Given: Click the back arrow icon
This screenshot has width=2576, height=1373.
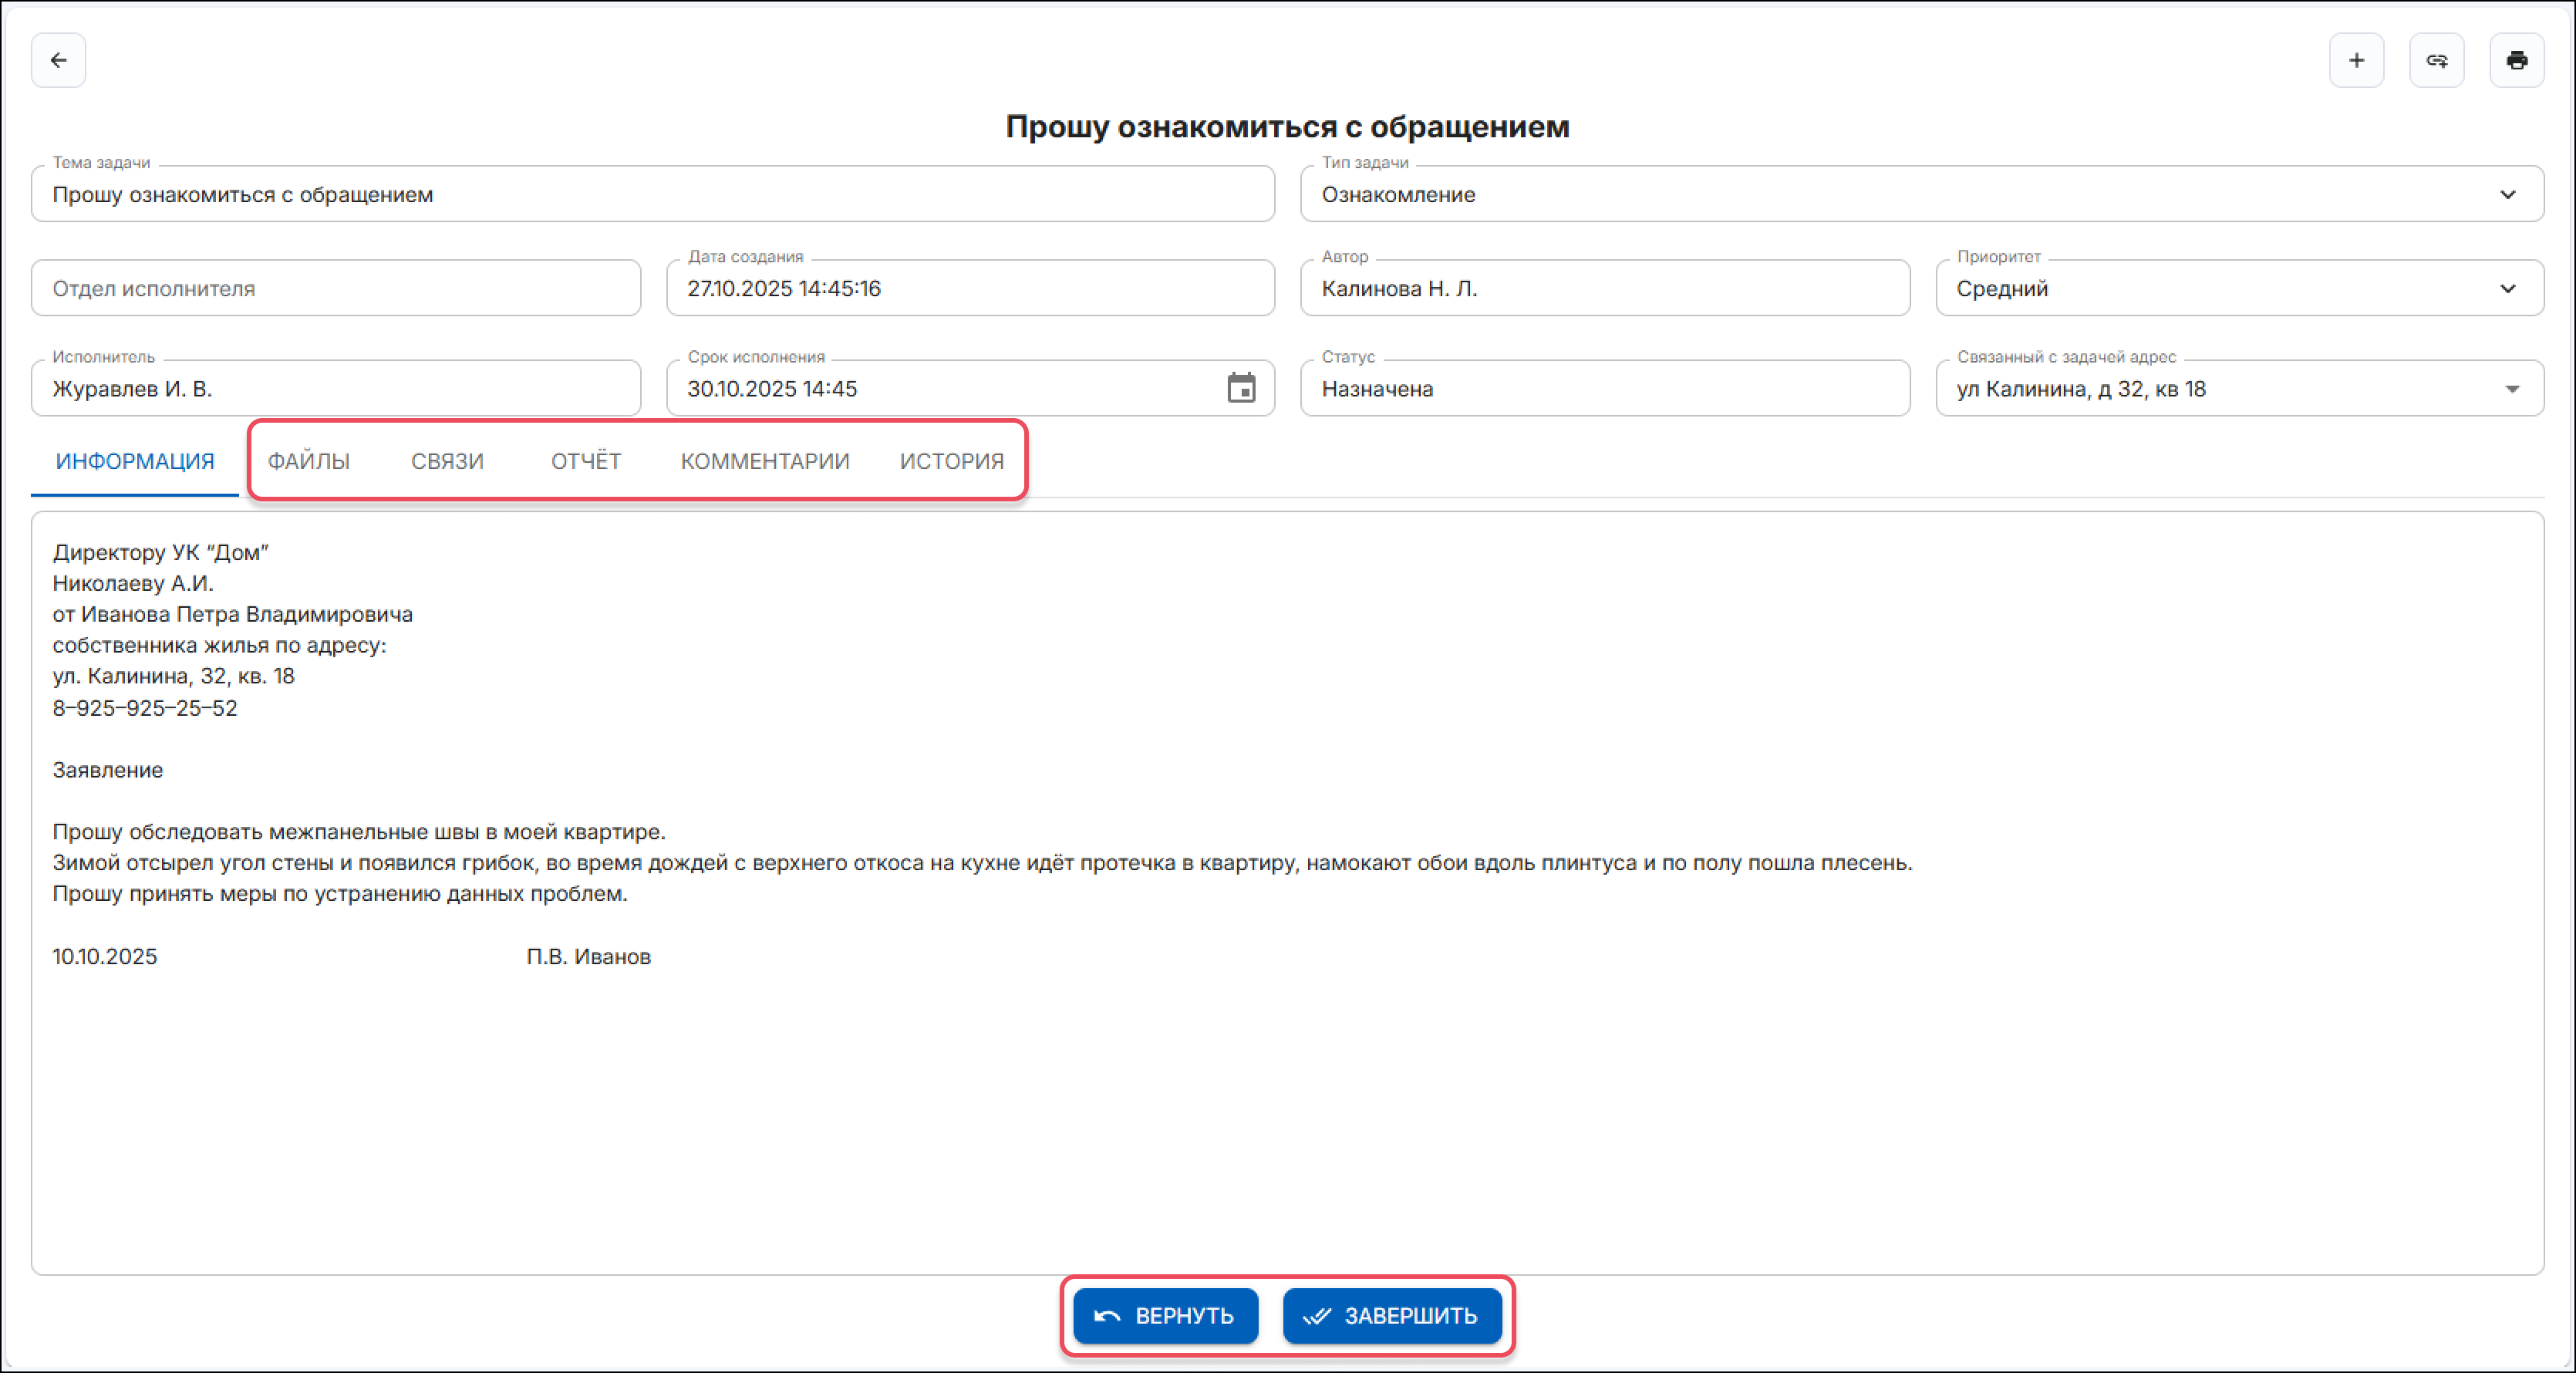Looking at the screenshot, I should [58, 60].
